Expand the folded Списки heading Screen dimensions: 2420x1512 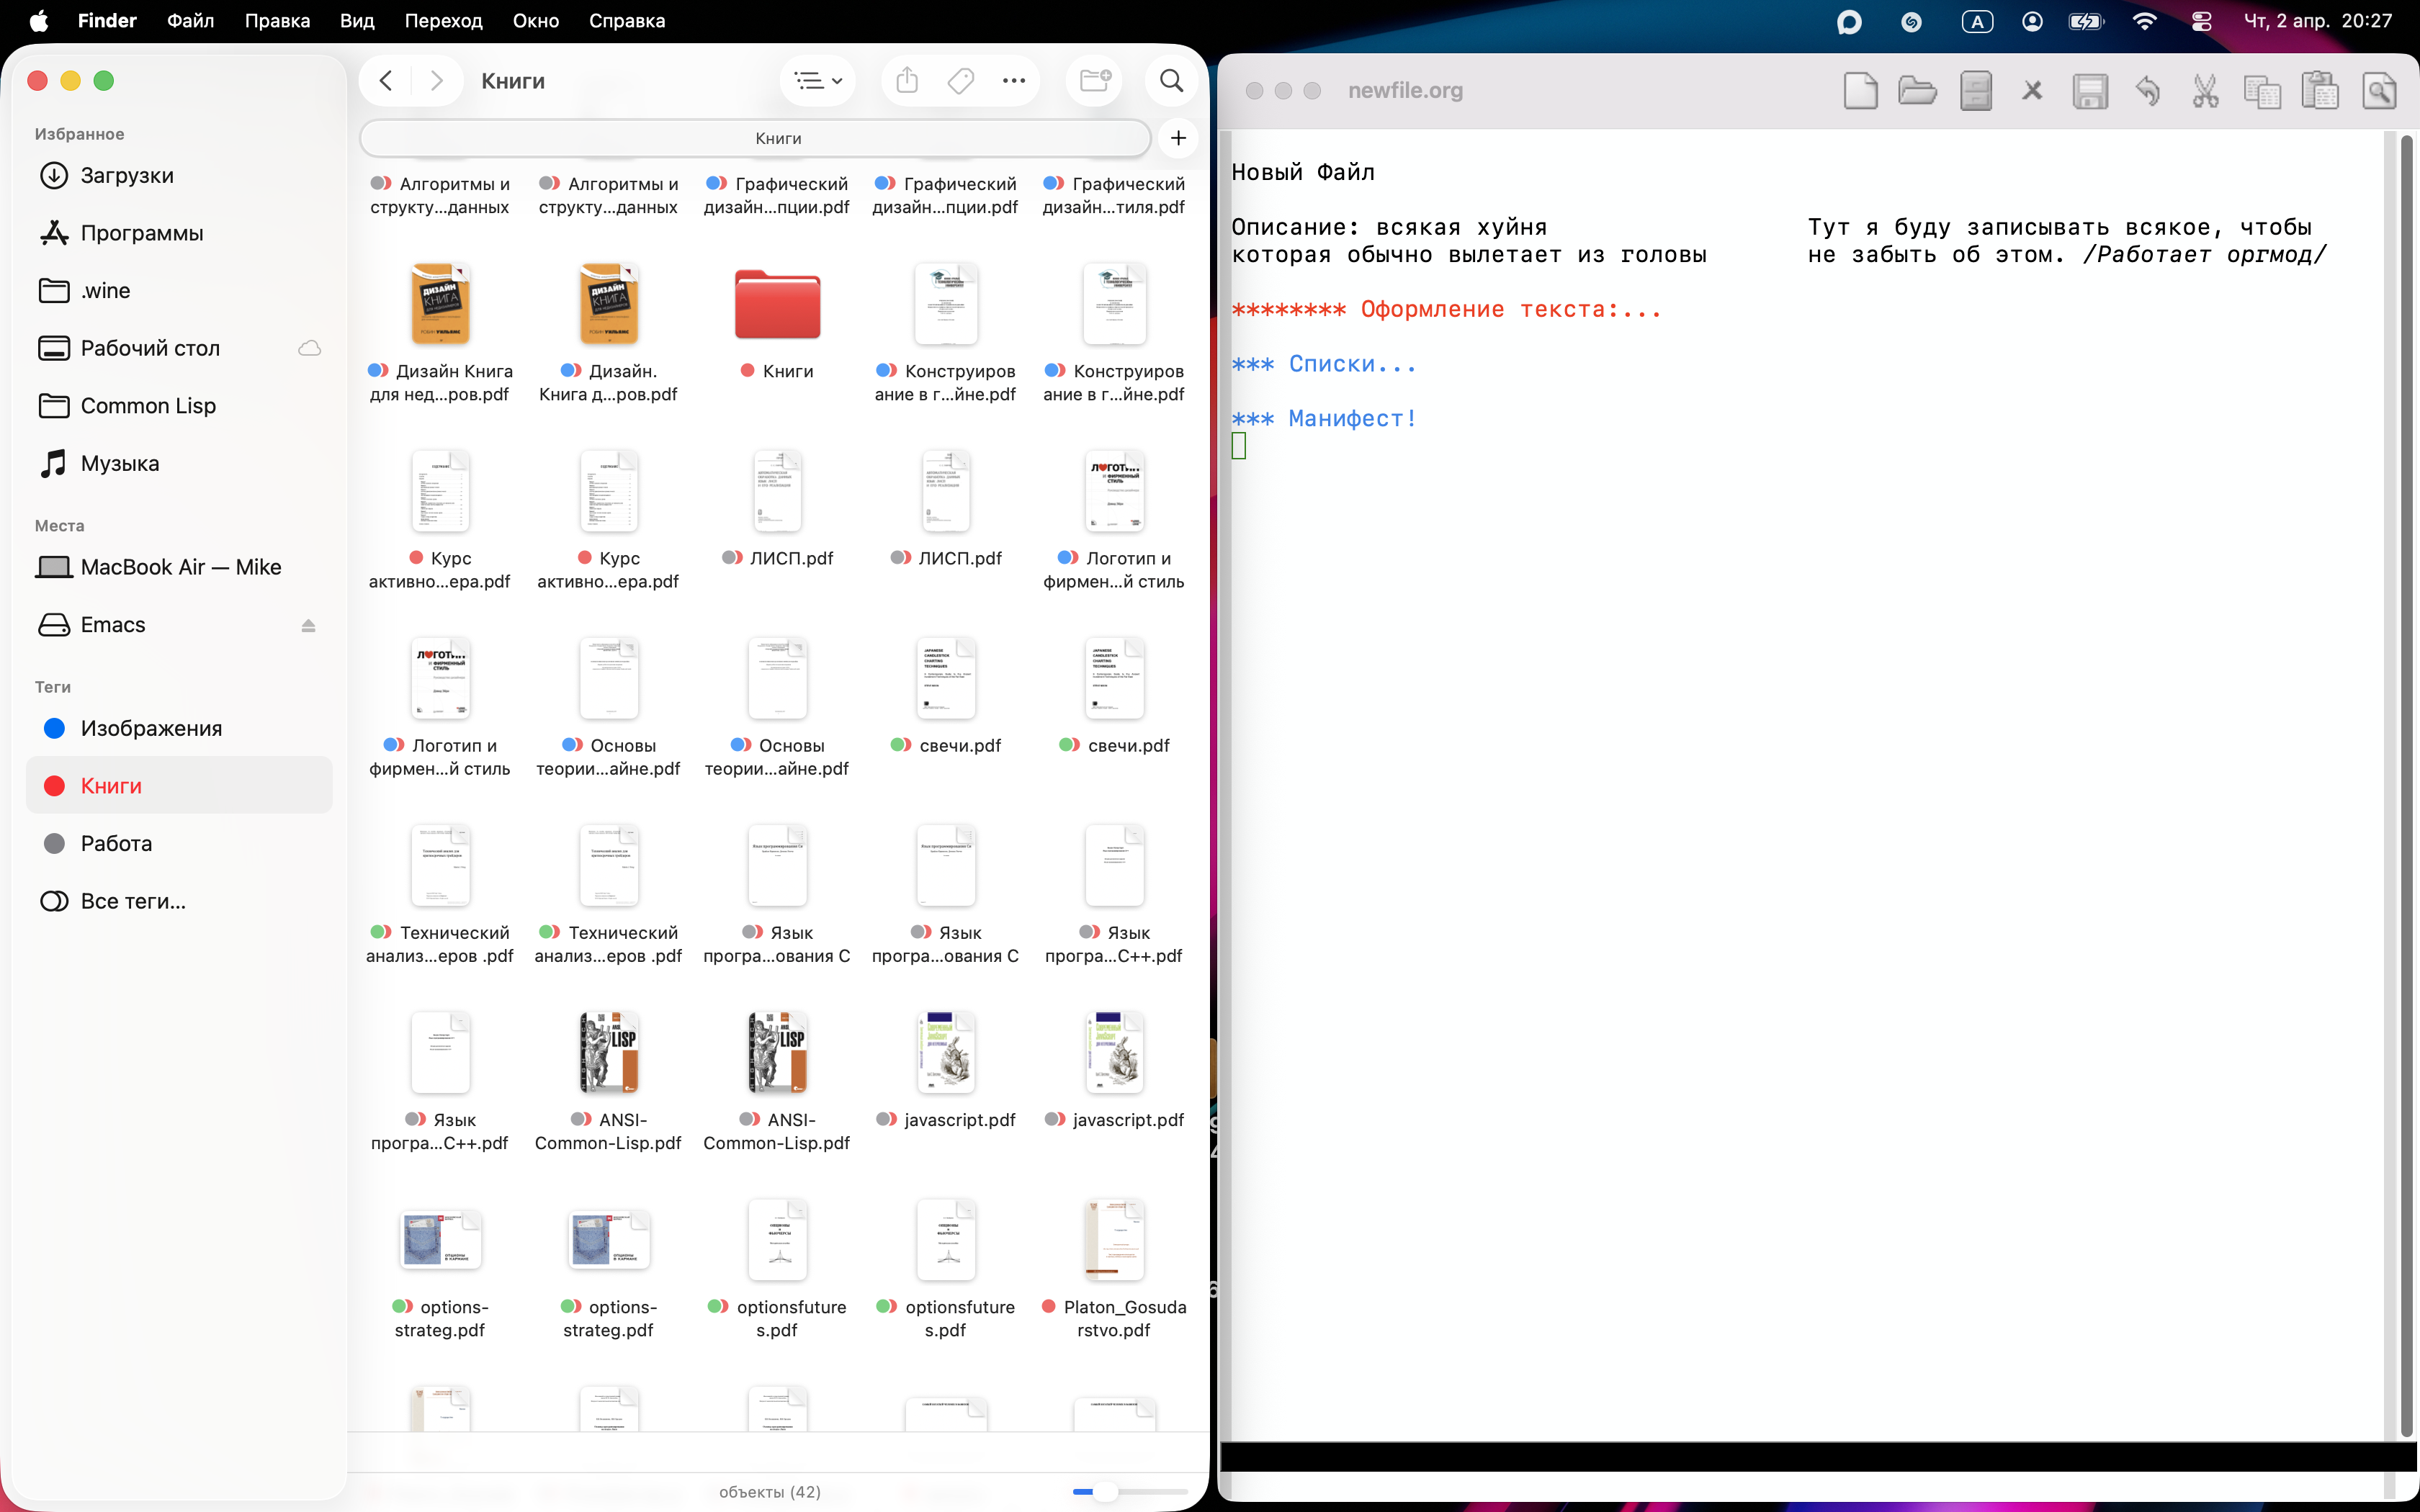coord(1350,364)
